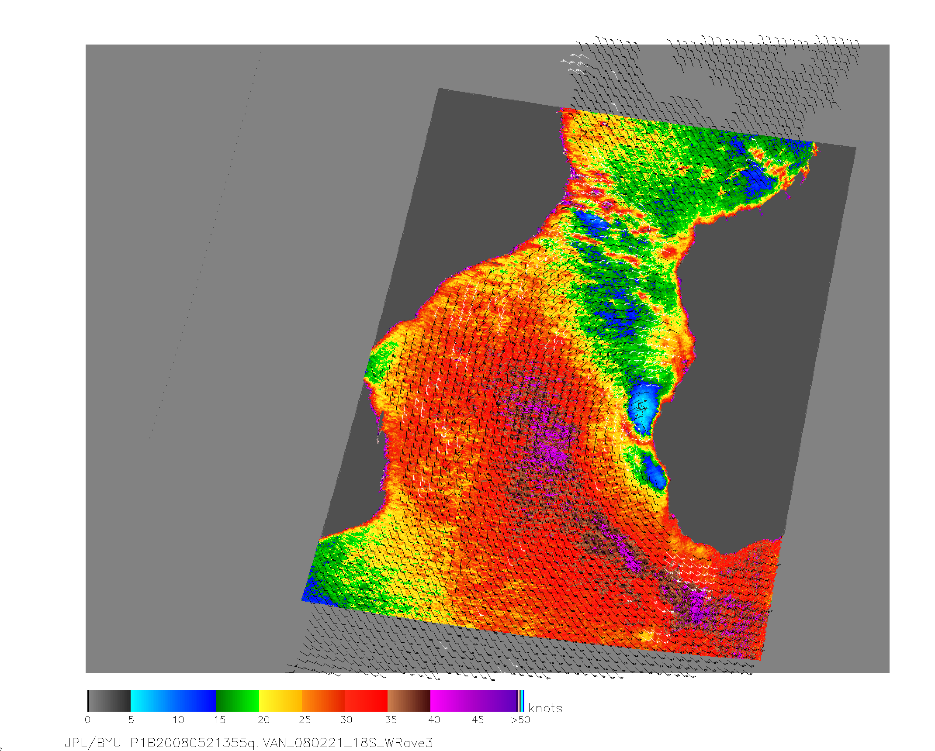Click the 35-40 knots brown color band
The width and height of the screenshot is (935, 751).
pos(409,701)
